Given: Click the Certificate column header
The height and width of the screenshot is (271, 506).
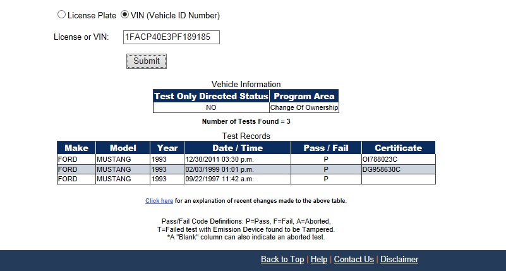Looking at the screenshot, I should (x=398, y=148).
